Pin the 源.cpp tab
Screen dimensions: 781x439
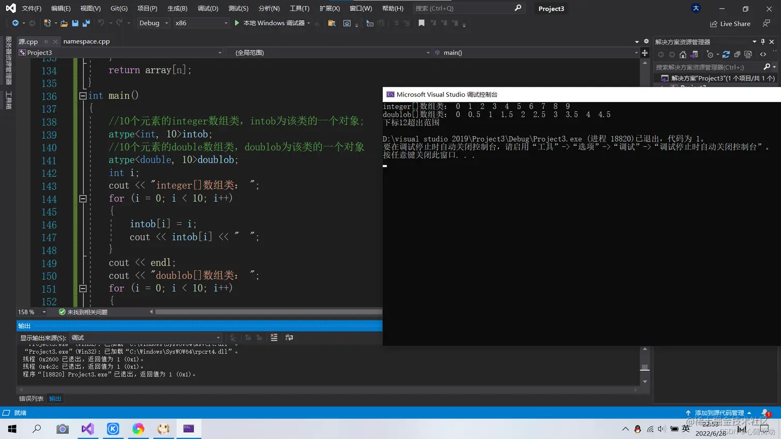pyautogui.click(x=46, y=41)
